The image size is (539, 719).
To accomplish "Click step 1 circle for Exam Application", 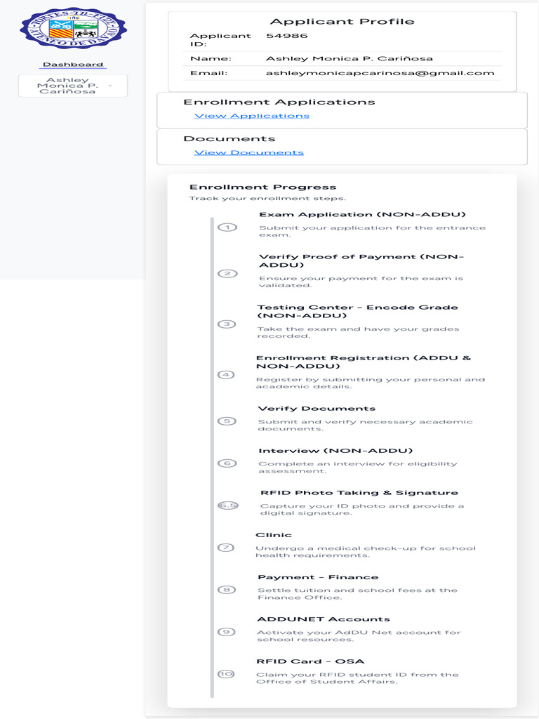I will (x=227, y=227).
